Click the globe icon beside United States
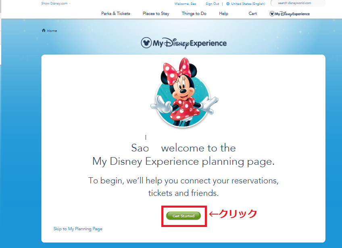Image resolution: width=342 pixels, height=248 pixels. [x=228, y=4]
